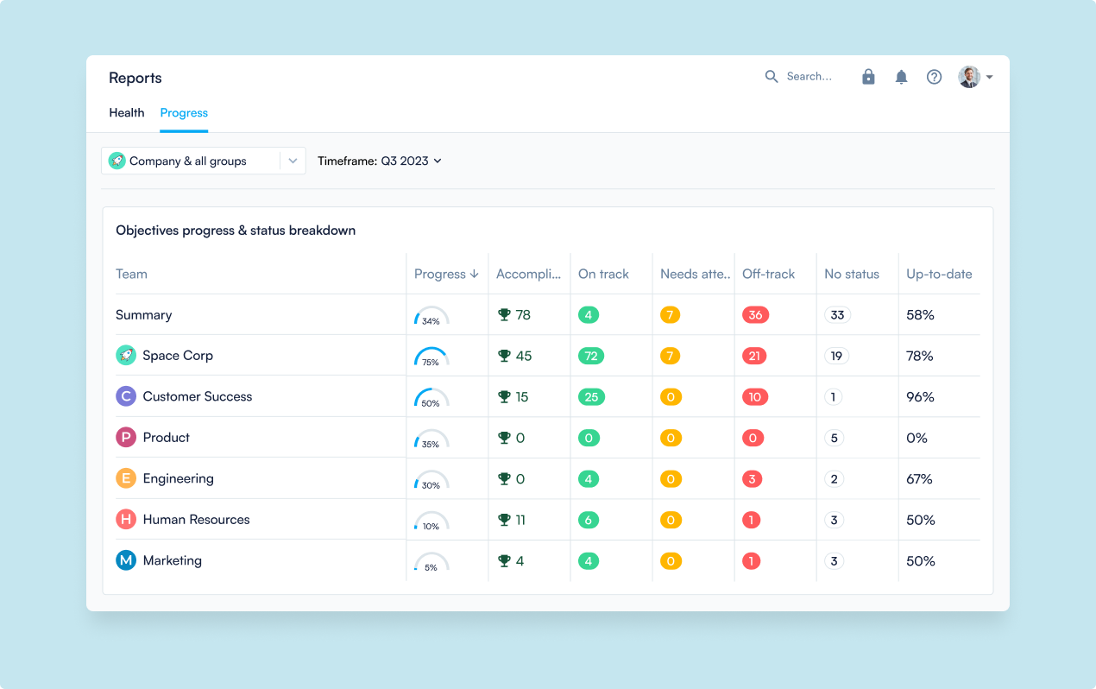1096x689 pixels.
Task: Click Customer Success 96% up-to-date value
Action: pos(921,397)
